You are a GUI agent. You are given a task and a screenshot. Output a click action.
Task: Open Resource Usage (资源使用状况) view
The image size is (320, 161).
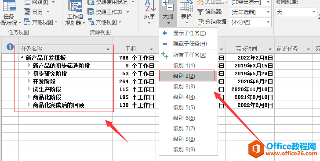pyautogui.click(x=111, y=2)
